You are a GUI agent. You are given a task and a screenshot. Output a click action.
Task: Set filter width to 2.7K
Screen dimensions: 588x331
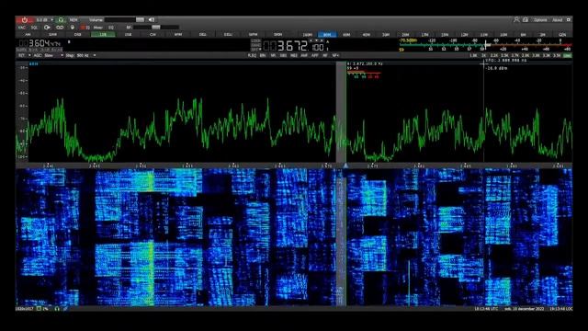pos(514,55)
